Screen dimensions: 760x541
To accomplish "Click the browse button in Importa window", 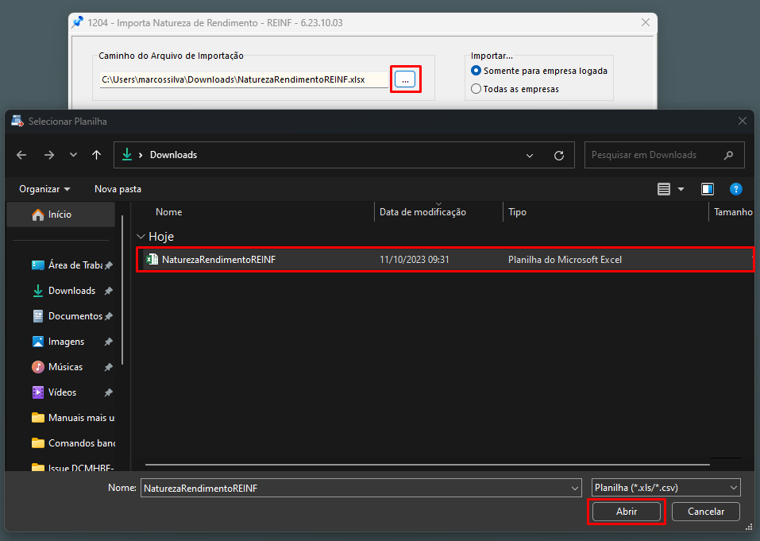I will click(x=405, y=79).
